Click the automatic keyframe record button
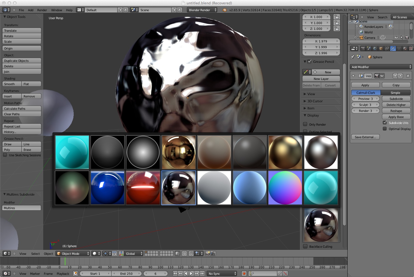Image resolution: width=414 pixels, height=277 pixels. 244,273
